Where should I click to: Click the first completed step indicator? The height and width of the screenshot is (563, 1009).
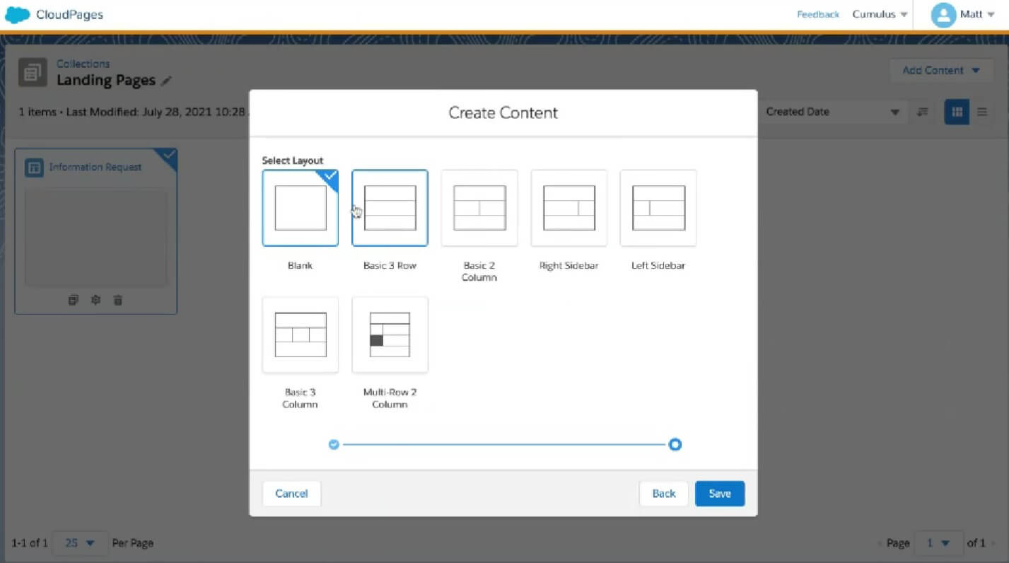pyautogui.click(x=334, y=445)
